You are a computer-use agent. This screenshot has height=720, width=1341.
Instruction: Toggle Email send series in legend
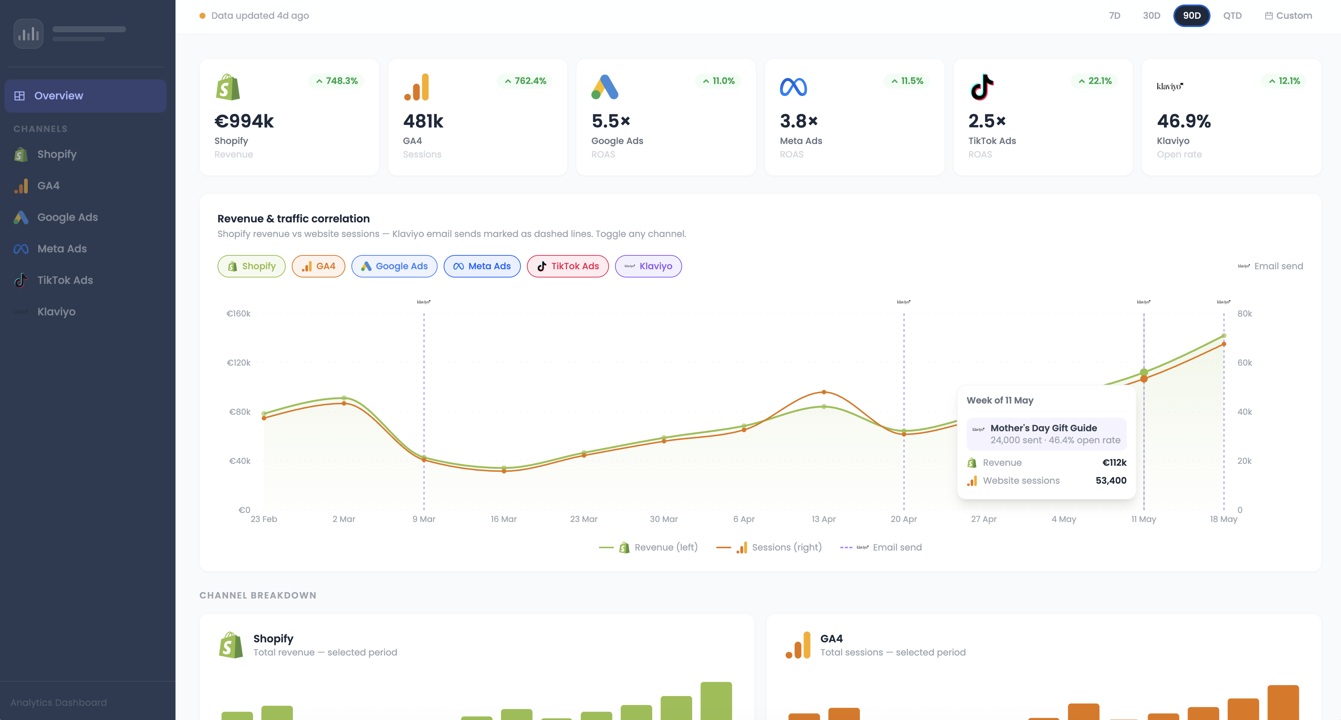[x=881, y=547]
